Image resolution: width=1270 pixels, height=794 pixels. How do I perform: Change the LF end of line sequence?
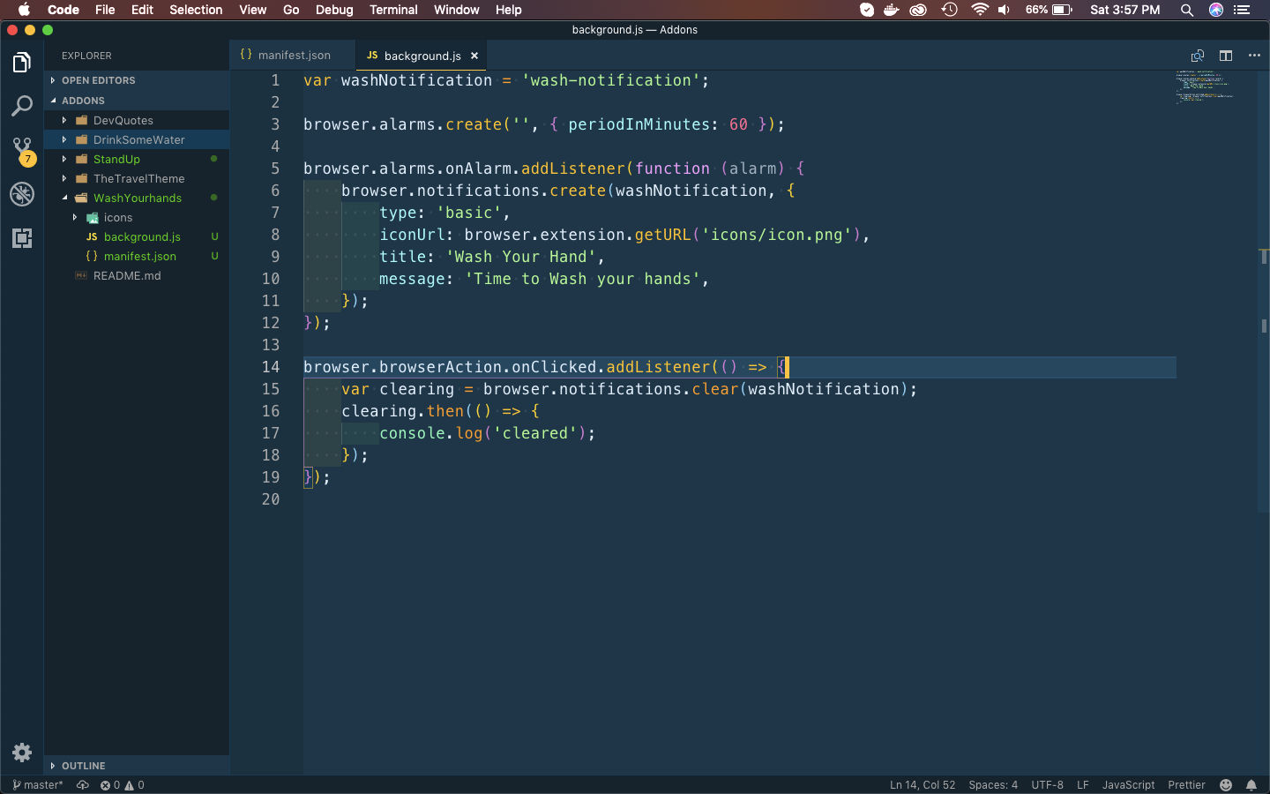click(x=1083, y=785)
